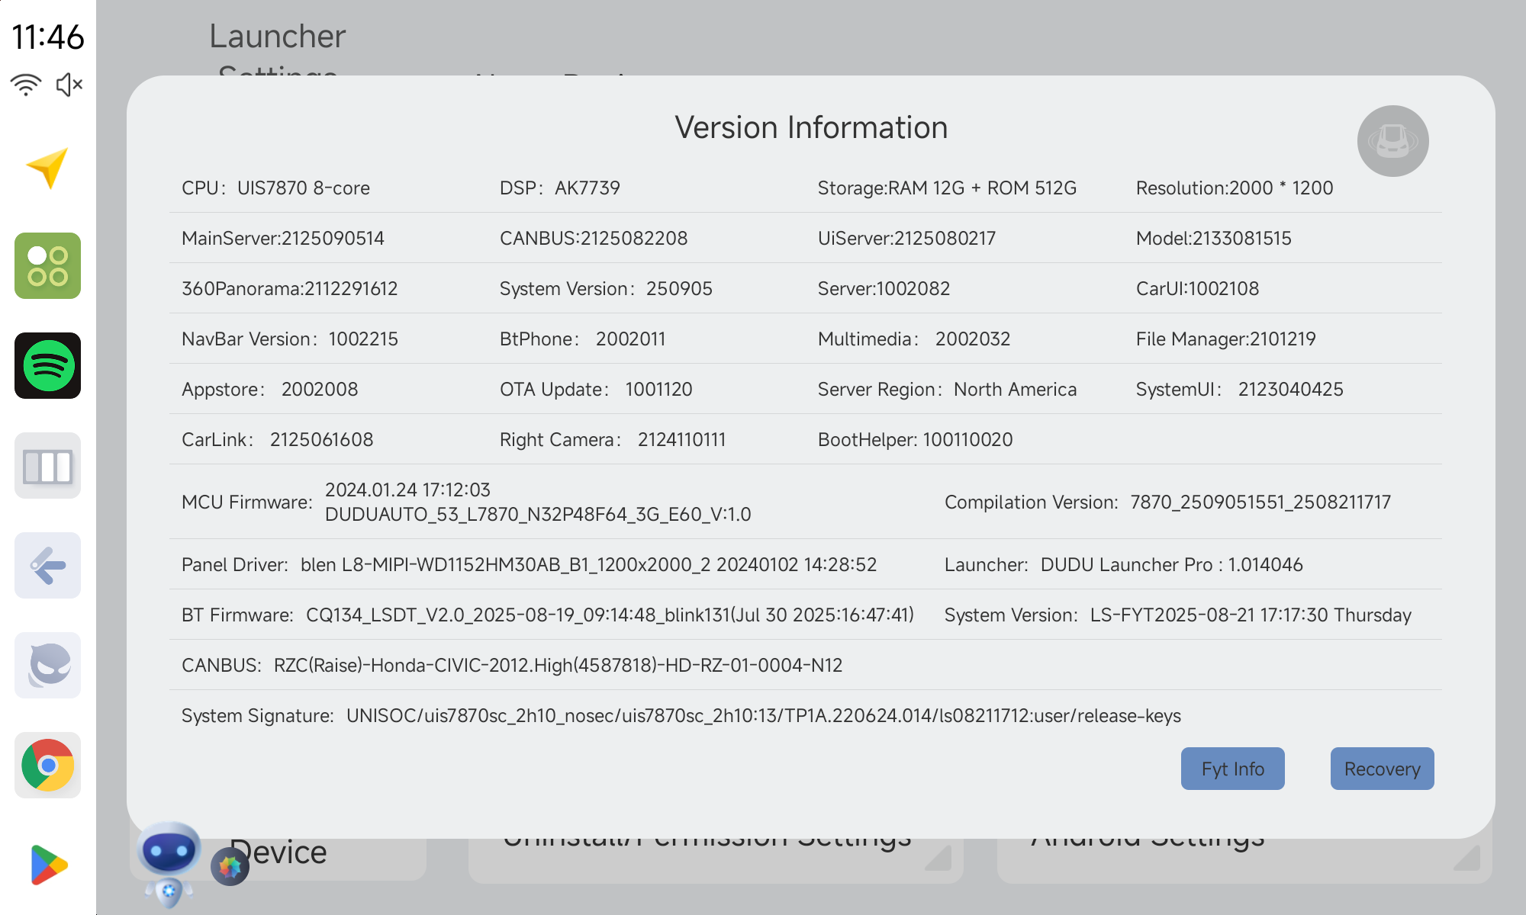Toggle the muted speaker icon
This screenshot has width=1526, height=915.
coord(69,85)
